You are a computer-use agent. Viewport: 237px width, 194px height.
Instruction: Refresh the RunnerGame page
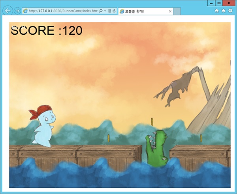tap(114, 11)
